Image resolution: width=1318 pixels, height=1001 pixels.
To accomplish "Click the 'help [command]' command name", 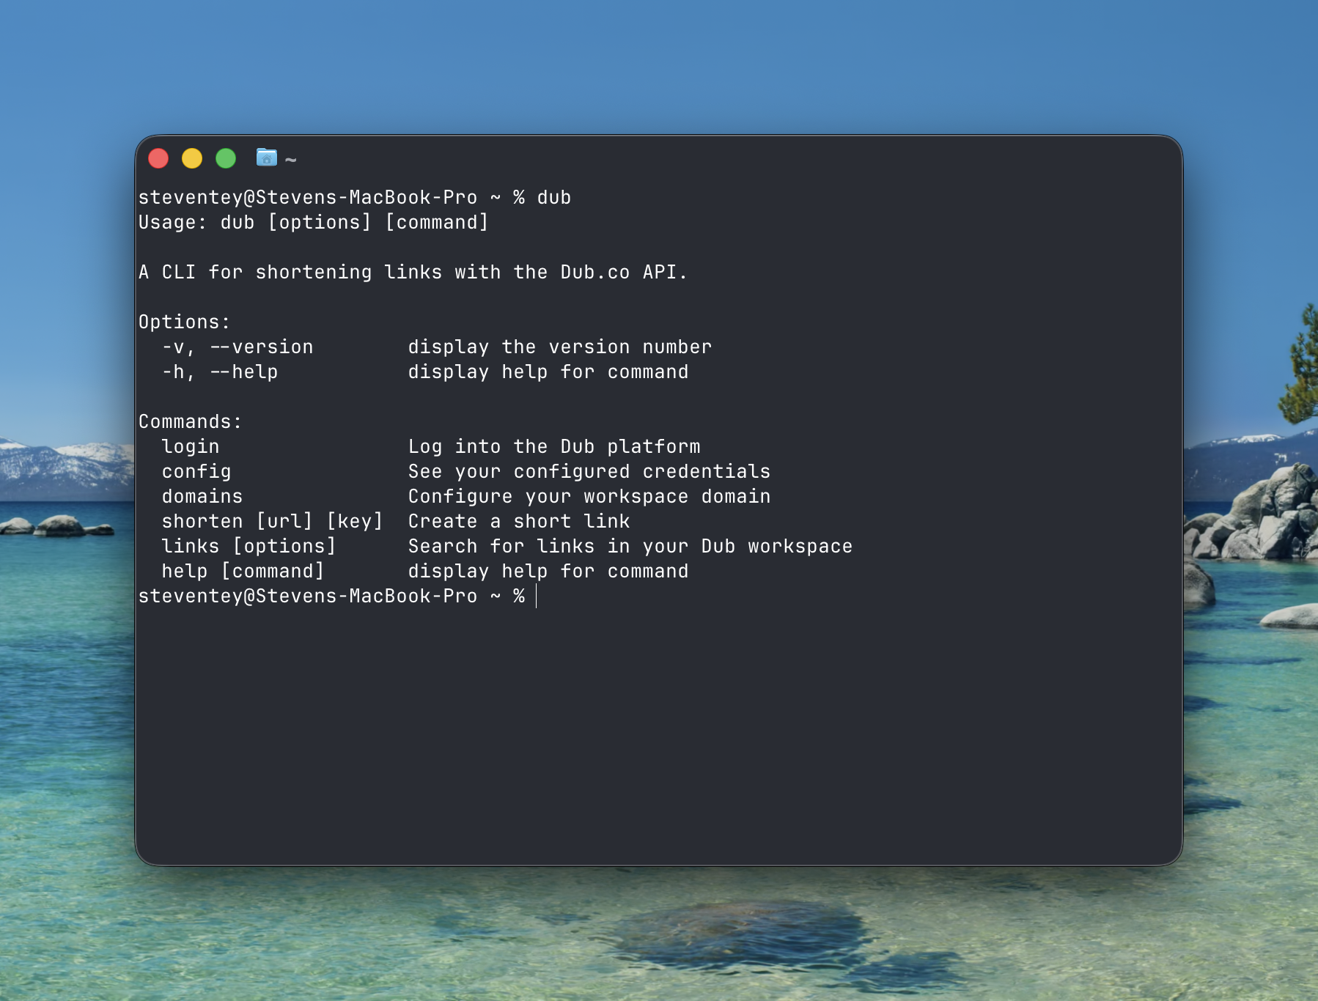I will [x=243, y=572].
